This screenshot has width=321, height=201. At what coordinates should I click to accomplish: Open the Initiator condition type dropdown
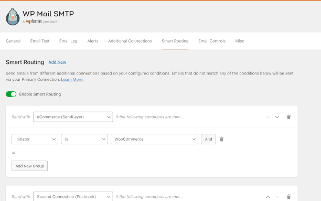[x=35, y=139]
